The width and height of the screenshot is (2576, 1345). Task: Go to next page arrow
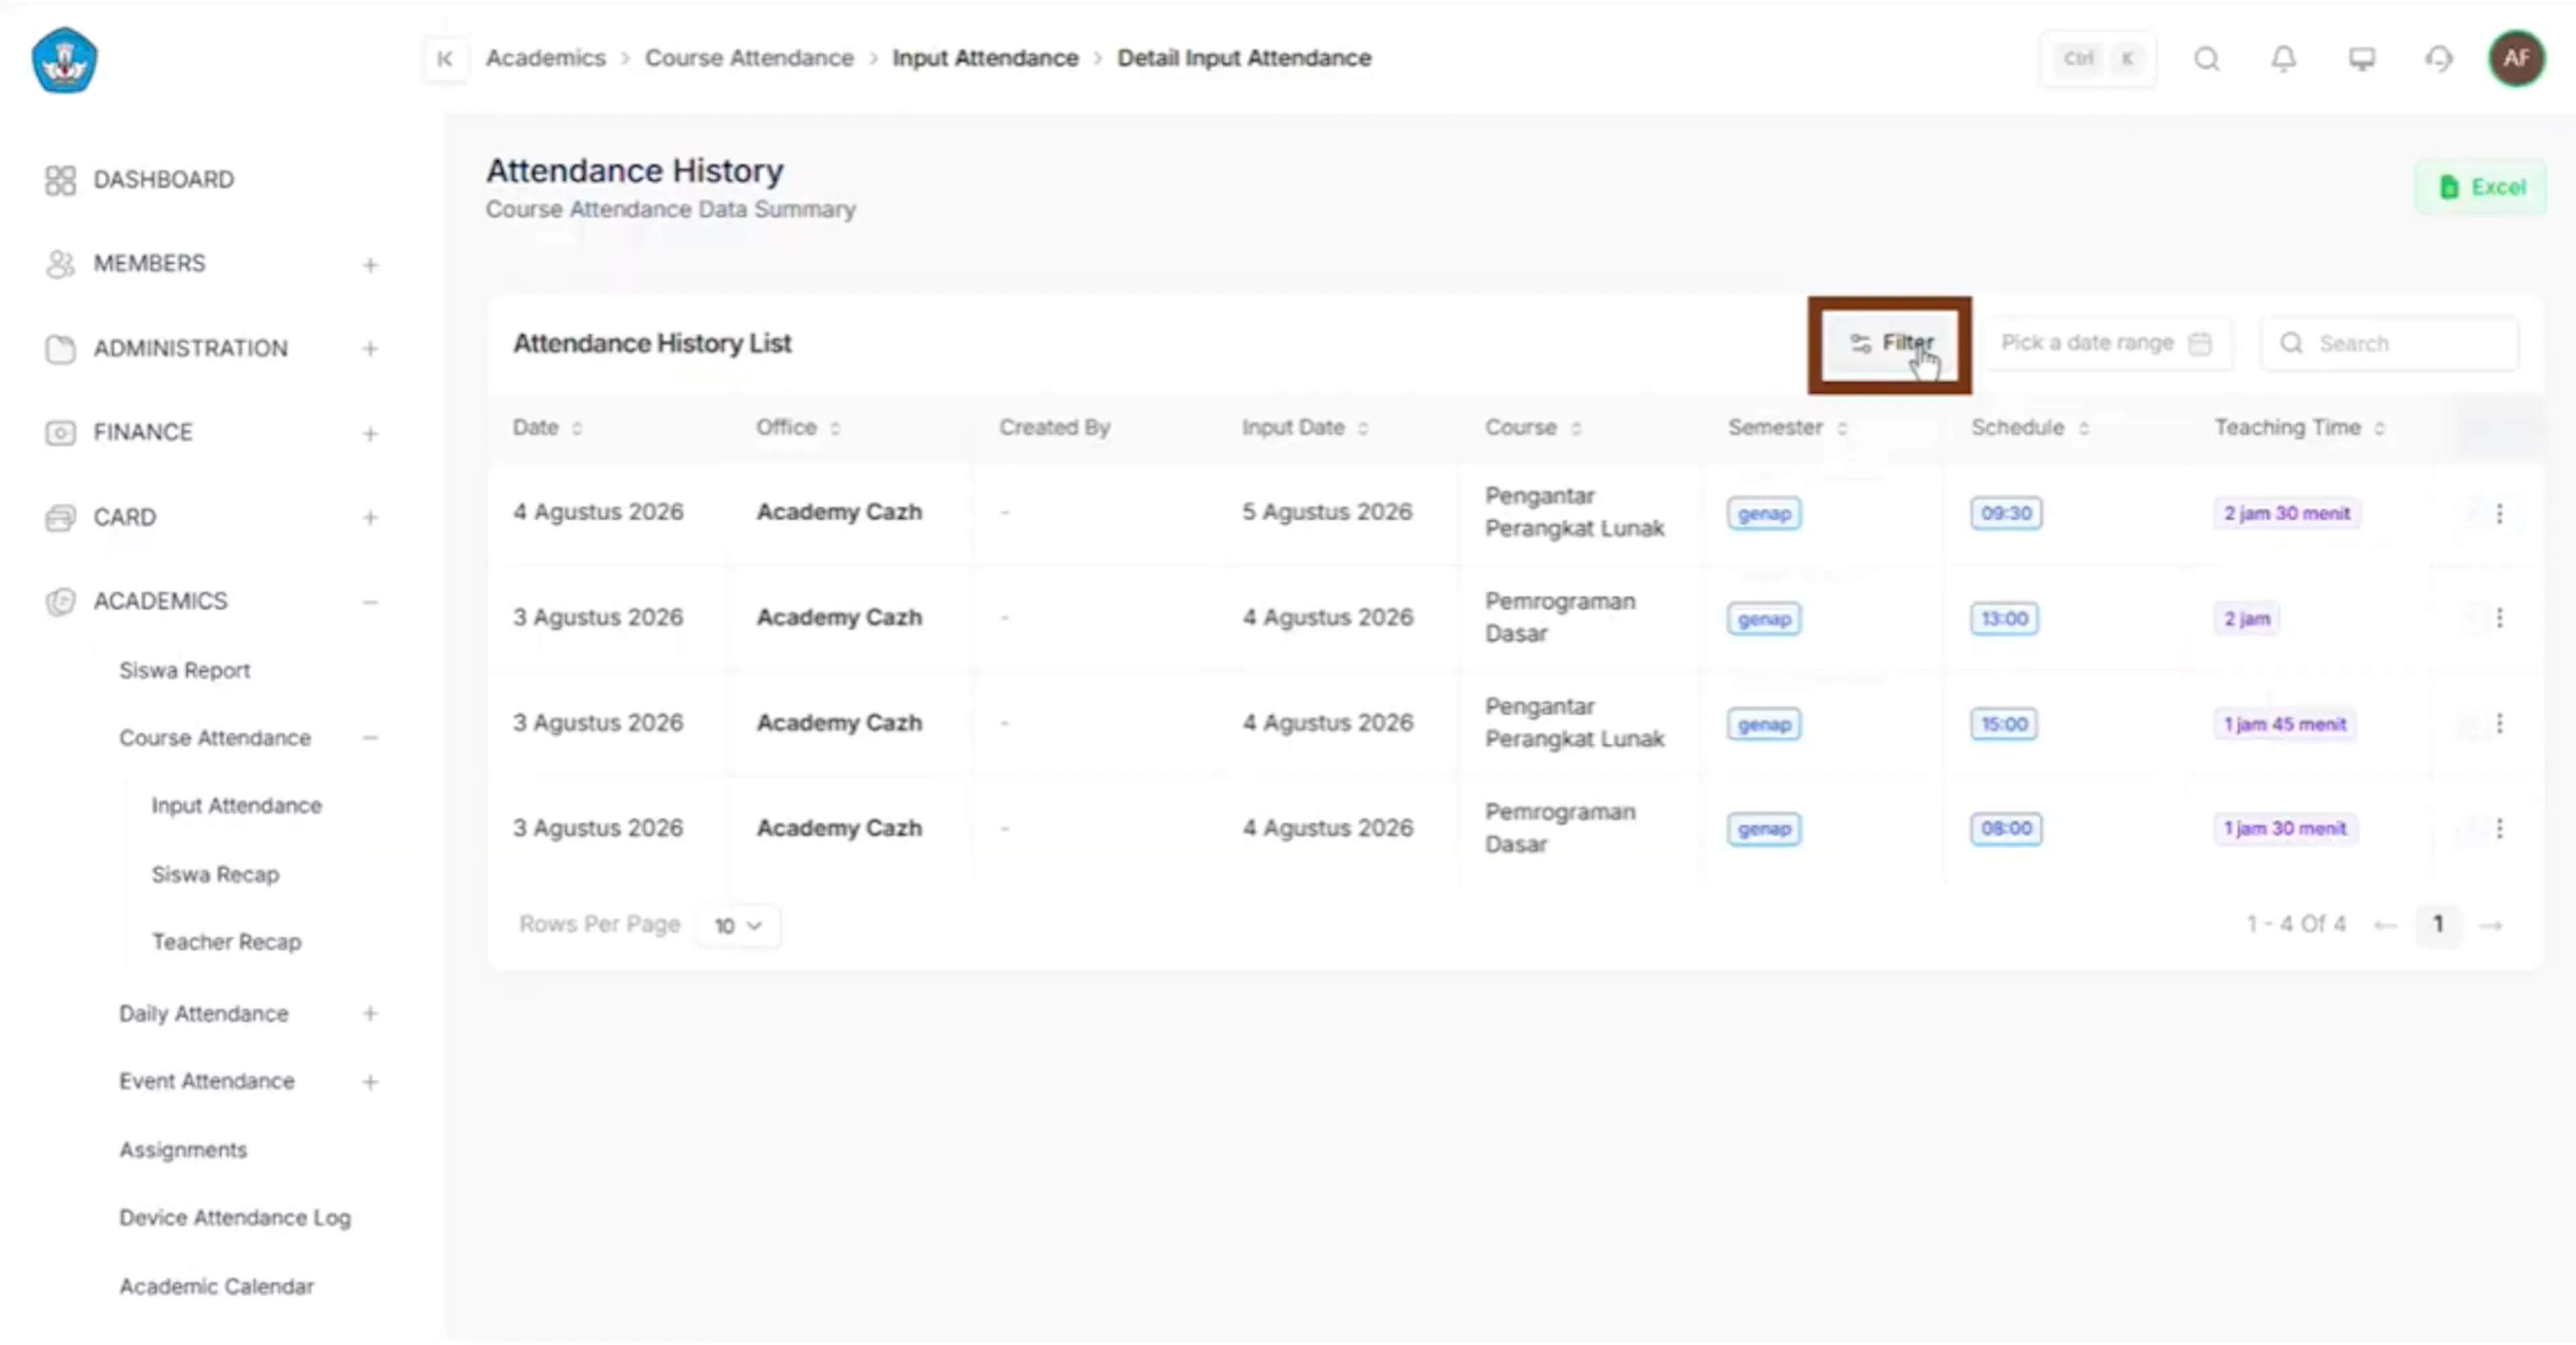tap(2491, 926)
